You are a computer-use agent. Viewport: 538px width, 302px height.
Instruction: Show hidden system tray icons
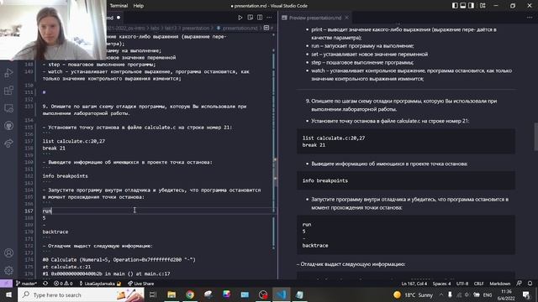tap(441, 294)
